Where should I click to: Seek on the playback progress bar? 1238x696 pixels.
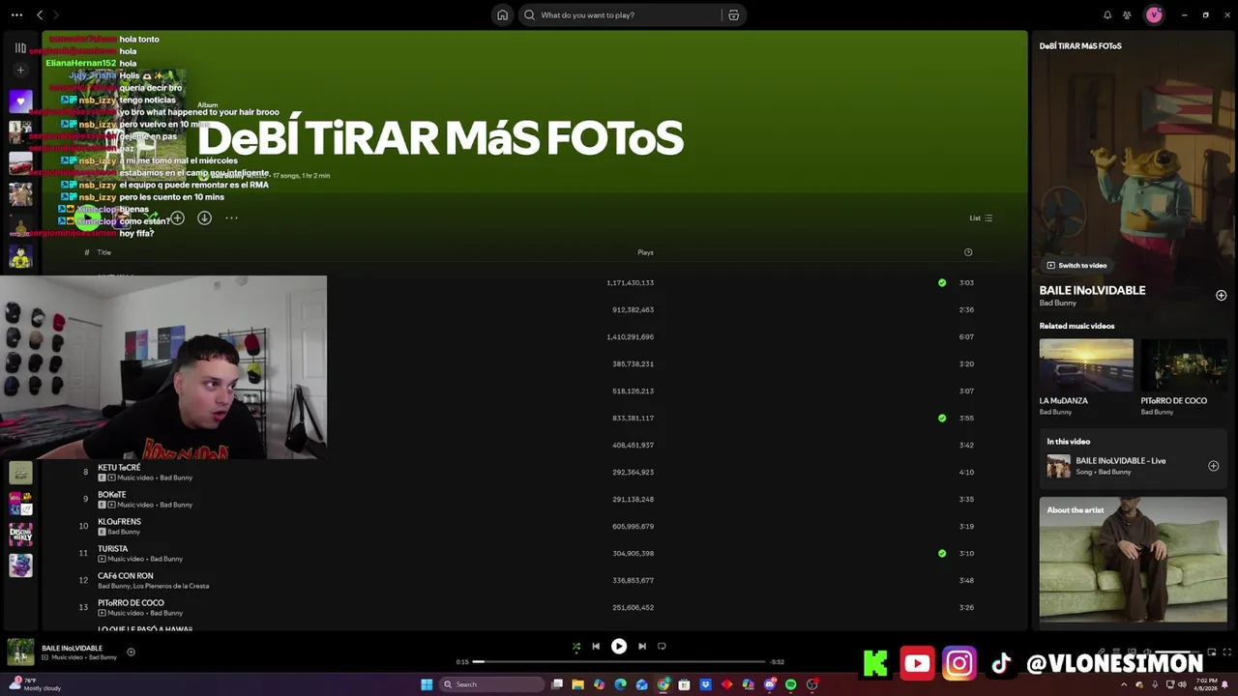coord(619,662)
